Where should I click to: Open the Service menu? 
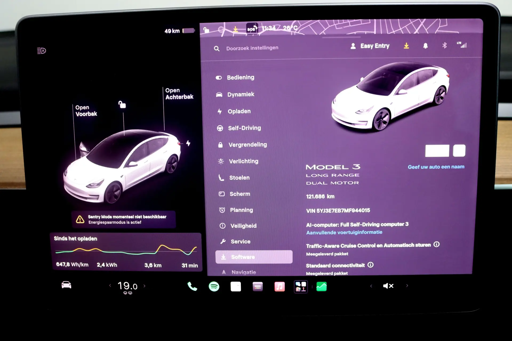pos(235,242)
